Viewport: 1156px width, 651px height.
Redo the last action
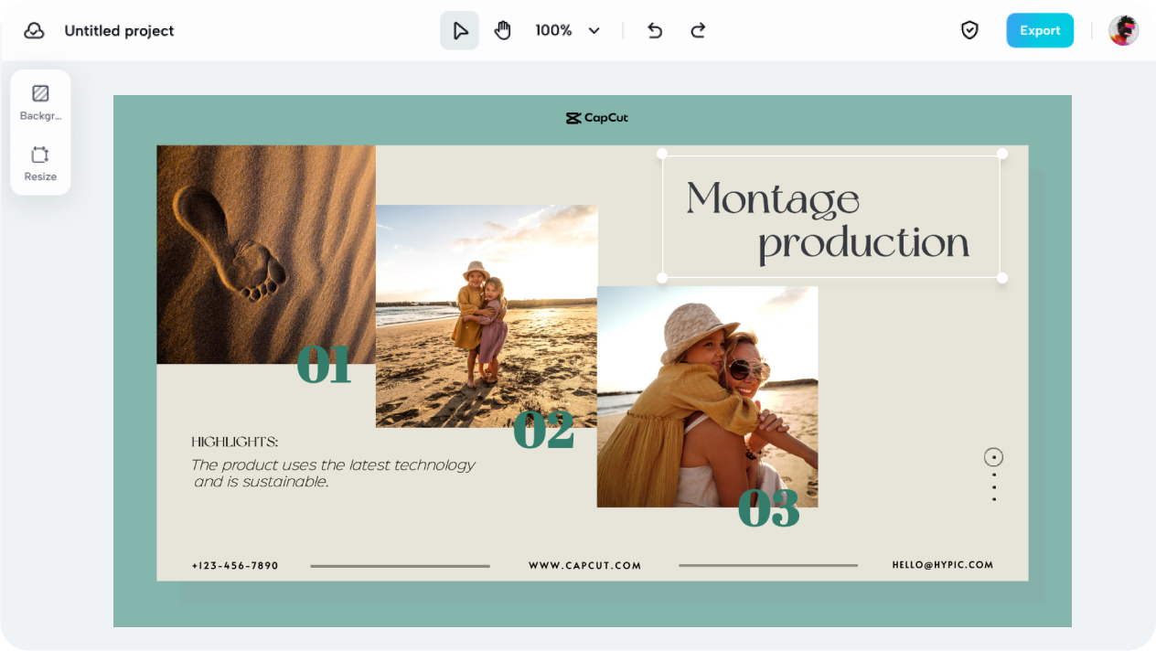pos(698,30)
